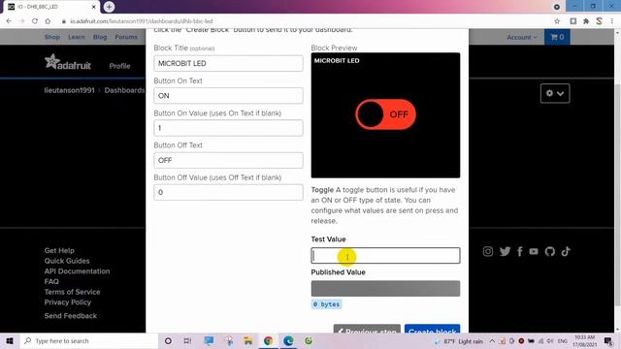Image resolution: width=621 pixels, height=349 pixels.
Task: Edit the Button On Text field
Action: pos(229,96)
